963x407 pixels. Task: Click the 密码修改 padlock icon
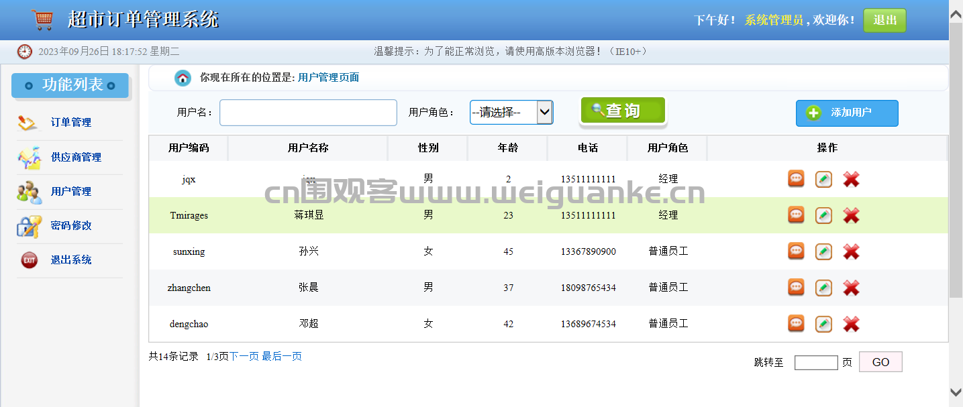(x=29, y=226)
